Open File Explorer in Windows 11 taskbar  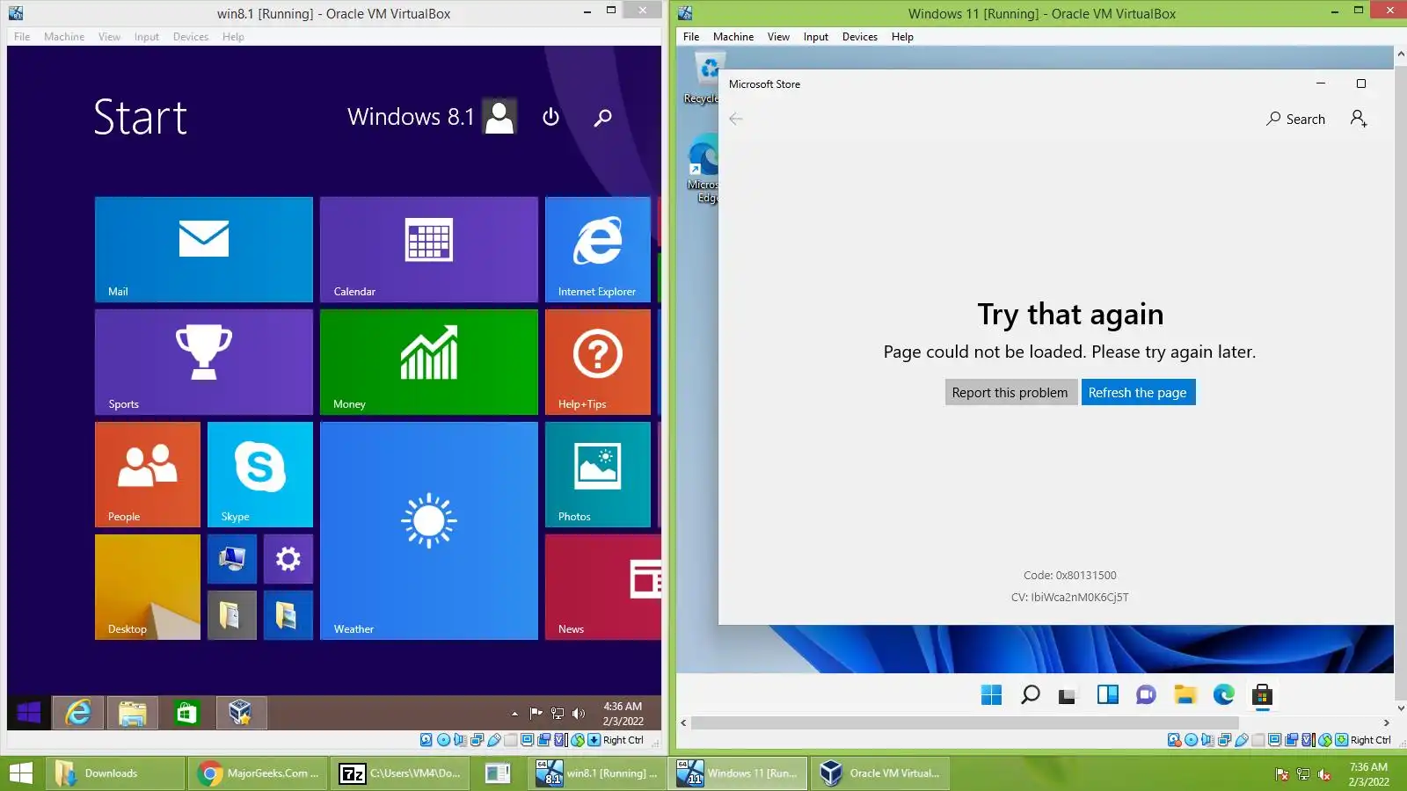point(1185,695)
